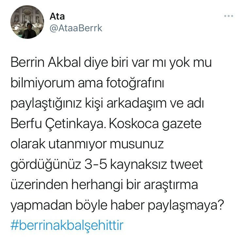Click the word arkadaşım in tweet
Image resolution: width=245 pixels, height=238 pixels.
point(137,104)
